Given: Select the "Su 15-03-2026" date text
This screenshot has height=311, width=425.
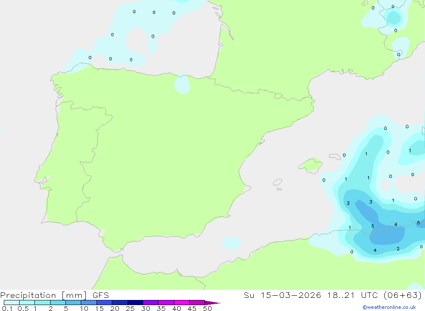Looking at the screenshot, I should (x=282, y=295).
